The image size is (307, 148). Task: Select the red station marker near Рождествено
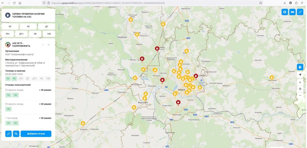pyautogui.click(x=178, y=102)
